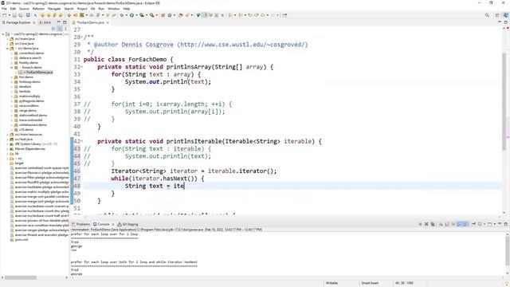
Task: Open the Open Perspective icon
Action: coord(497,15)
